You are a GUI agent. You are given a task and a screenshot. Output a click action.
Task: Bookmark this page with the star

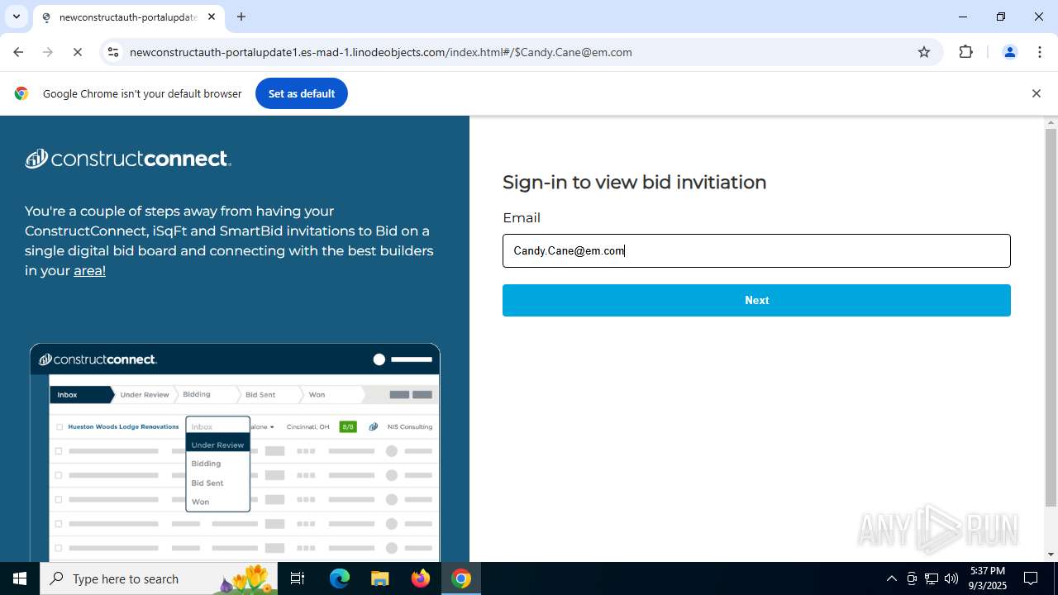tap(924, 52)
